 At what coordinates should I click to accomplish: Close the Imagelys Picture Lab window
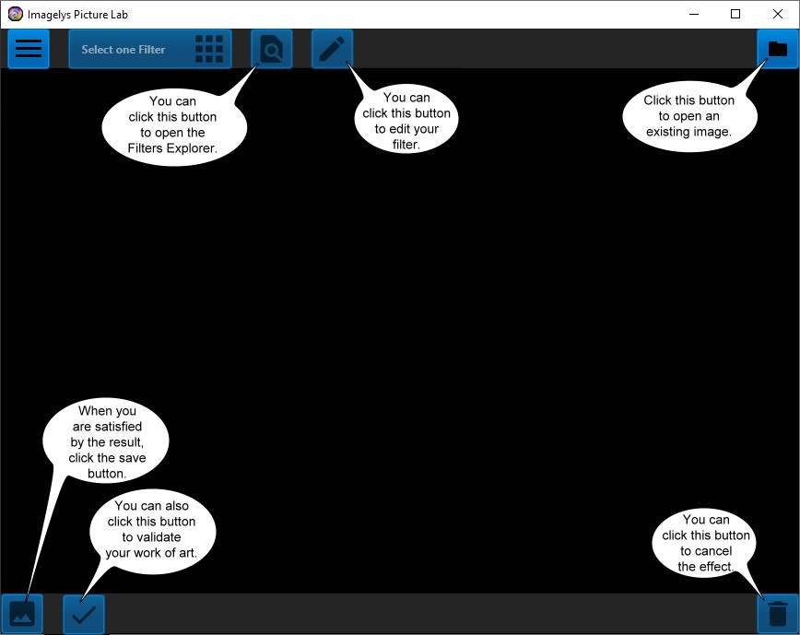point(778,14)
